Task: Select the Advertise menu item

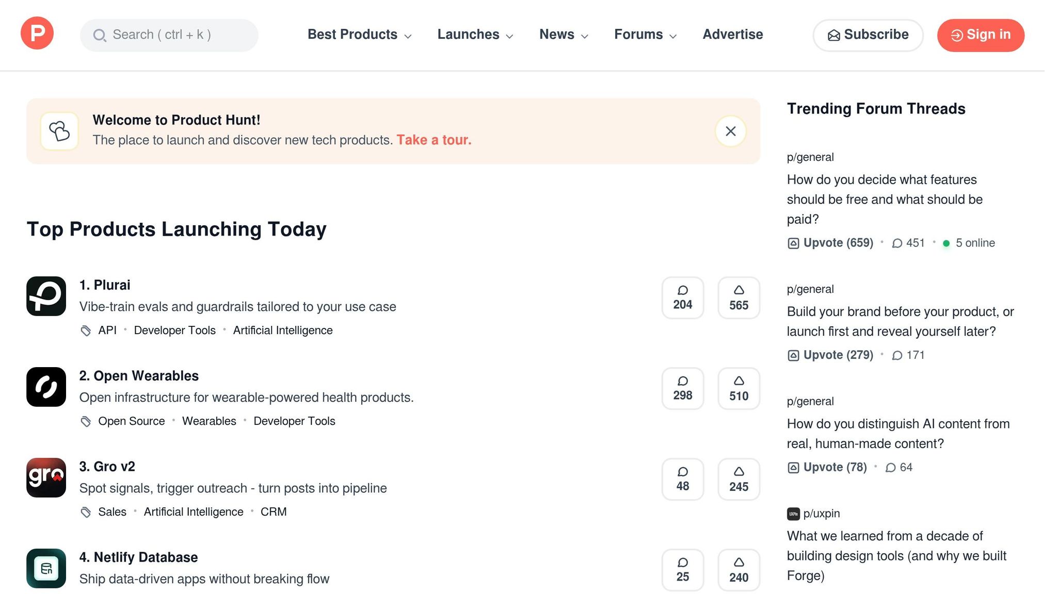Action: point(732,35)
